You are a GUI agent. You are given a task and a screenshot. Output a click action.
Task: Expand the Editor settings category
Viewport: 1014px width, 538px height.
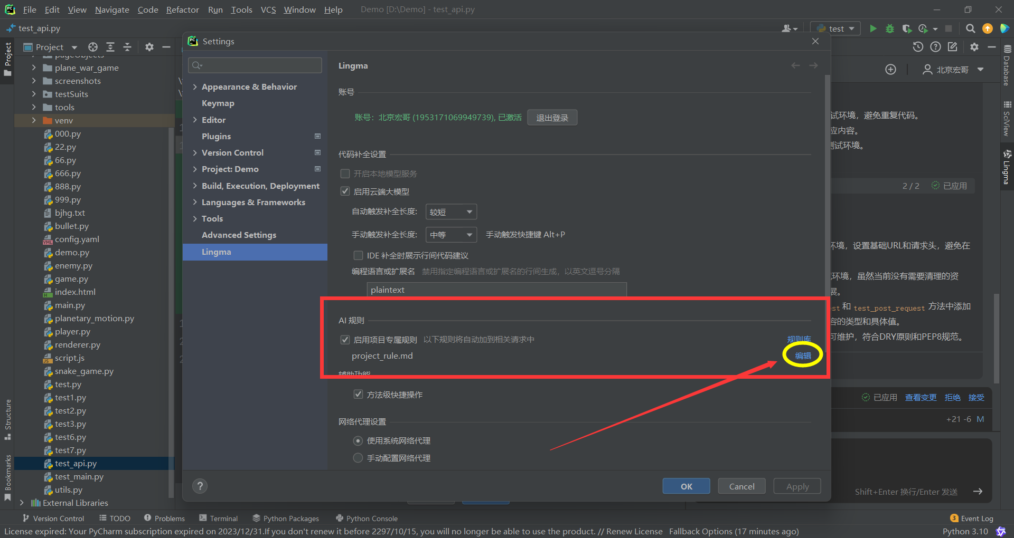click(x=195, y=120)
